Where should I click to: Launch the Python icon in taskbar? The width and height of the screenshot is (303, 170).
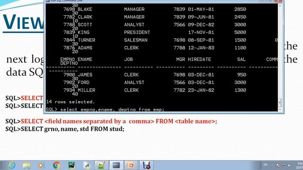pos(87,165)
